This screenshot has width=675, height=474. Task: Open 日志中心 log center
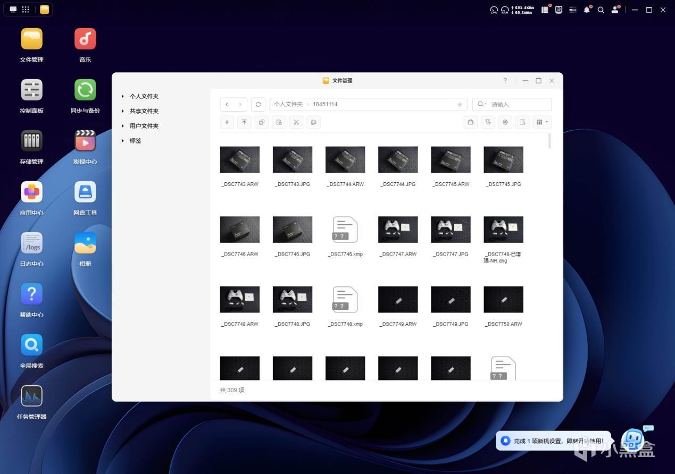[x=31, y=243]
